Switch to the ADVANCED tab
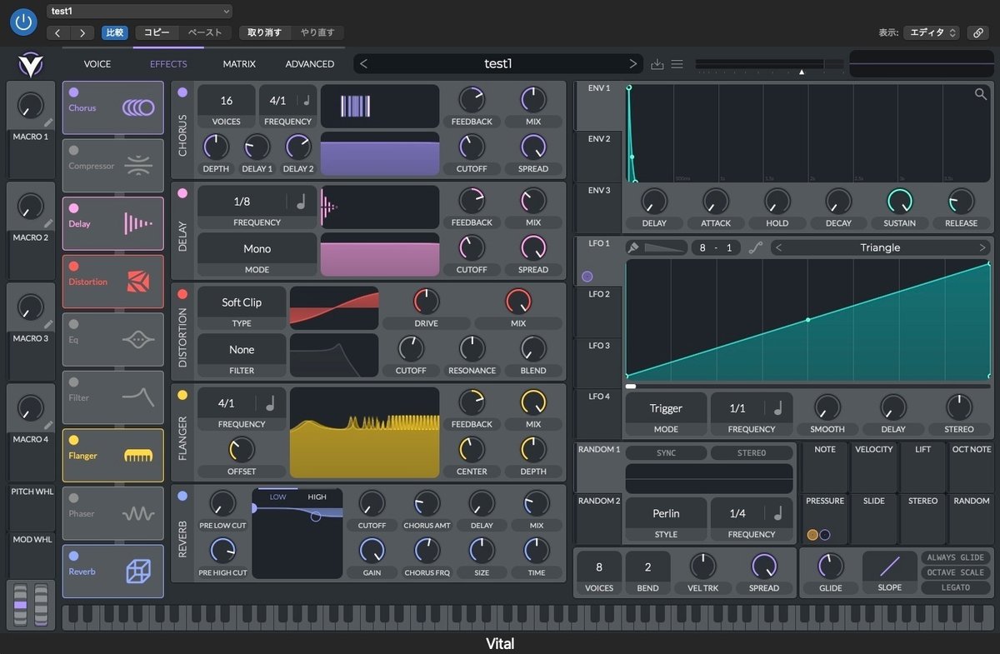Image resolution: width=1000 pixels, height=654 pixels. pyautogui.click(x=309, y=63)
